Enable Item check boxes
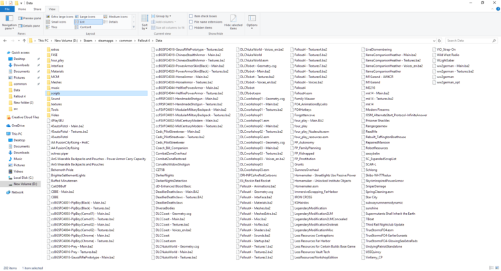This screenshot has height=271, width=501. coord(203,16)
